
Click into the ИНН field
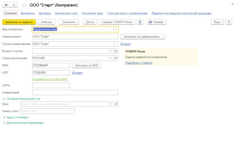(51, 65)
